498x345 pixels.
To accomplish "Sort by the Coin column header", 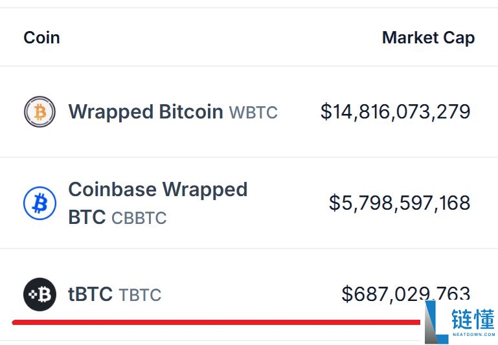I will click(41, 38).
